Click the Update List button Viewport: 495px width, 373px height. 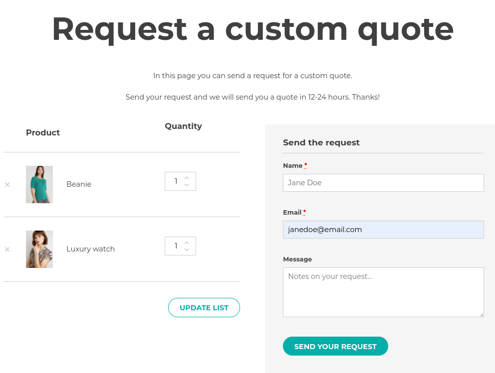pyautogui.click(x=204, y=307)
